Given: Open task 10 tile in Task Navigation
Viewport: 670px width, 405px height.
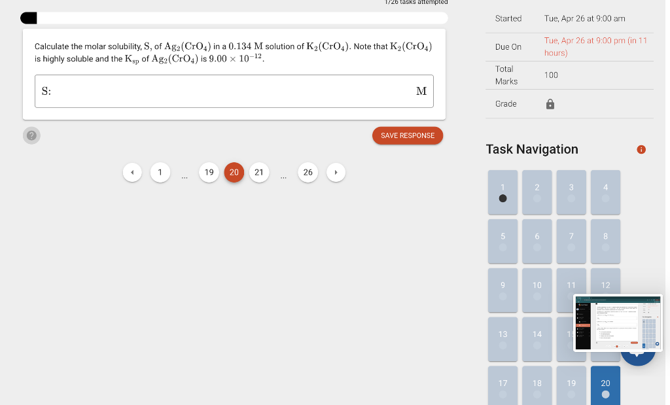Looking at the screenshot, I should point(537,290).
